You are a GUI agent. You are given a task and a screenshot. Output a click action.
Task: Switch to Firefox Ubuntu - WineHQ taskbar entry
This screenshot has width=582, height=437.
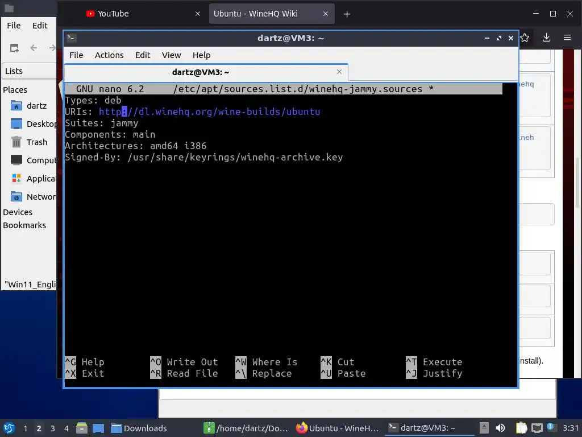(x=337, y=428)
